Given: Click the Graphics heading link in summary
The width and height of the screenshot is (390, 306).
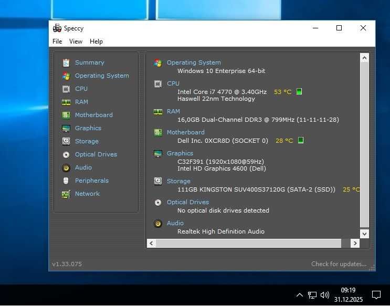Looking at the screenshot, I should [180, 153].
